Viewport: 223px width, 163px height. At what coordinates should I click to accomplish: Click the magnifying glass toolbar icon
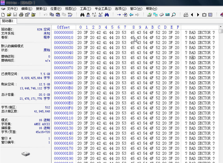click(x=174, y=15)
